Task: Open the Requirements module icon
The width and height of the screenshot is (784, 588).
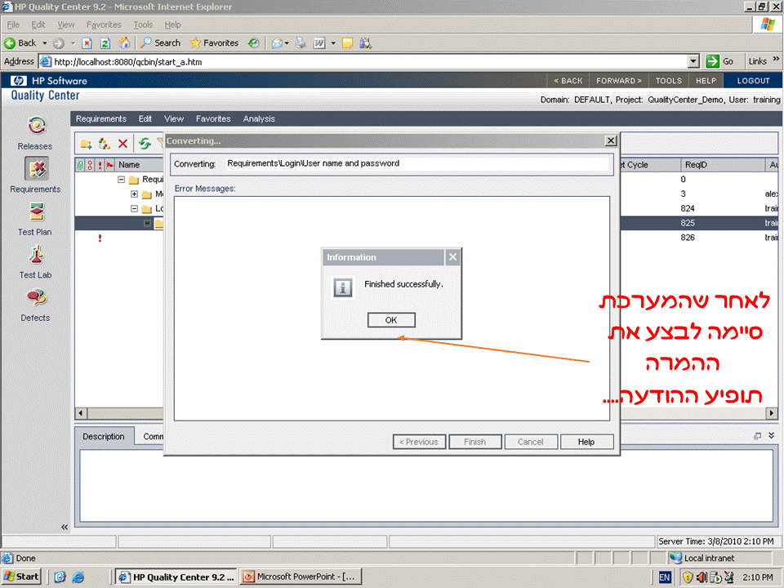Action: (37, 169)
